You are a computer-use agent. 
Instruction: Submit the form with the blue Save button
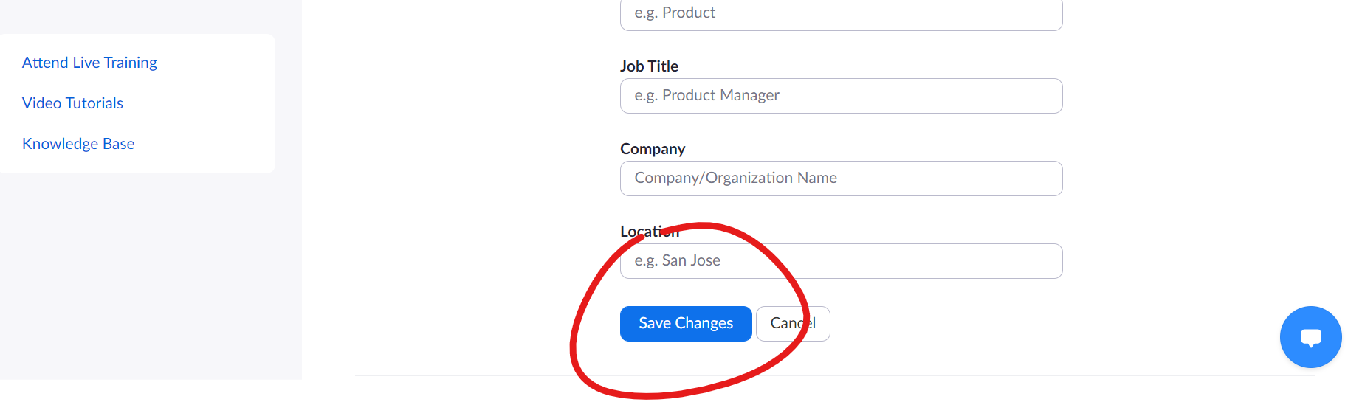(686, 324)
